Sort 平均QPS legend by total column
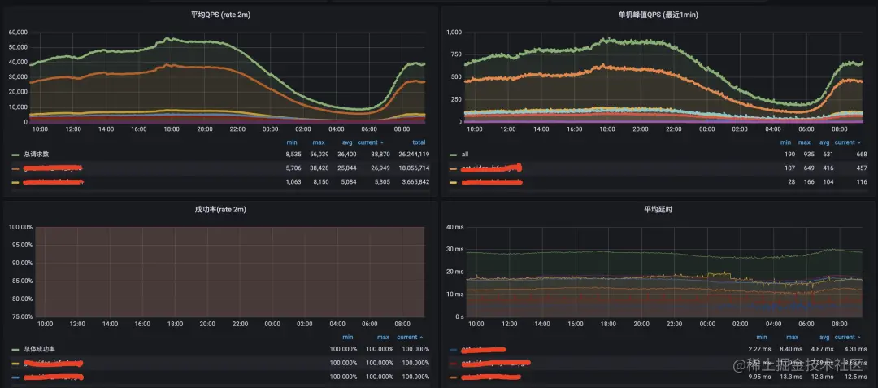This screenshot has width=878, height=388. tap(419, 142)
